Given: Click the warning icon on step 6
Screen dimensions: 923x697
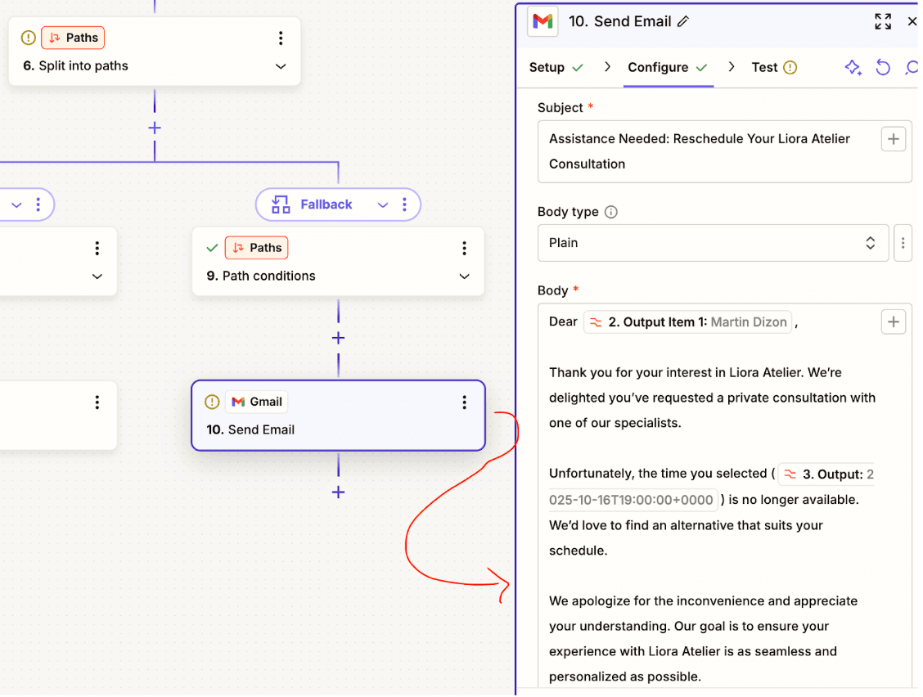Looking at the screenshot, I should (27, 37).
